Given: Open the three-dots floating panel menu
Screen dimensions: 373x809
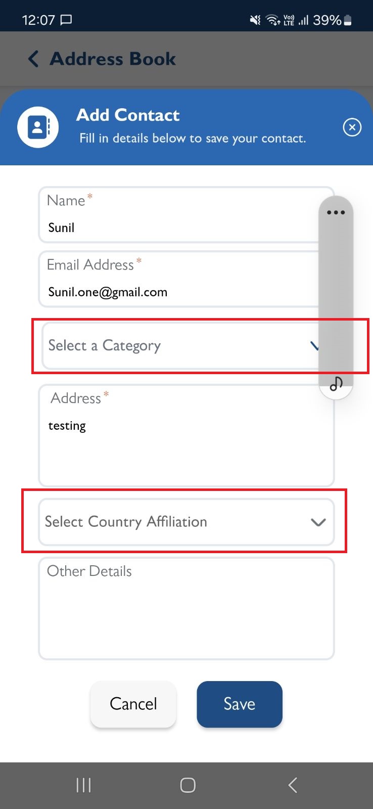Looking at the screenshot, I should point(336,212).
